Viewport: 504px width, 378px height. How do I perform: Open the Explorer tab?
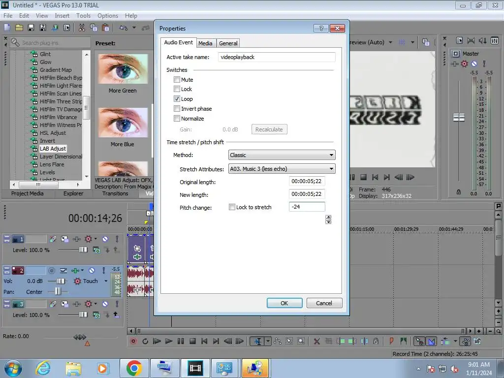tap(73, 193)
